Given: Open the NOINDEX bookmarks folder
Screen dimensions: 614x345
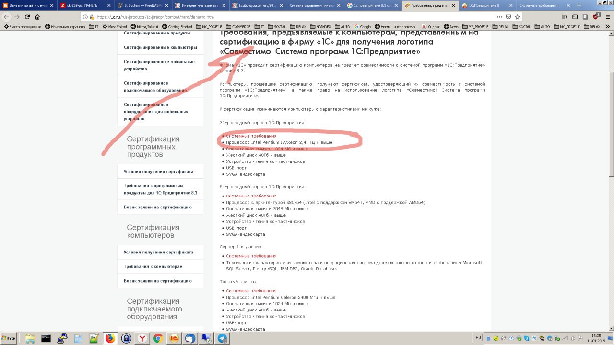Looking at the screenshot, I should tap(321, 27).
